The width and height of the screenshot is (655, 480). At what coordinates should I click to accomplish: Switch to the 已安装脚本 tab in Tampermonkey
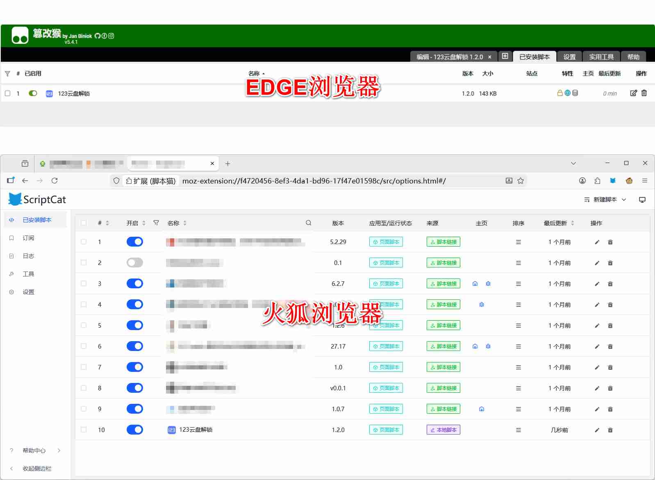pyautogui.click(x=534, y=57)
